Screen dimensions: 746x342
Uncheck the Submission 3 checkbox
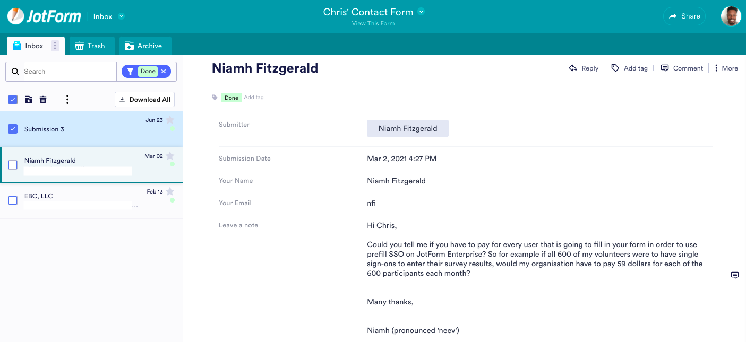pyautogui.click(x=13, y=129)
